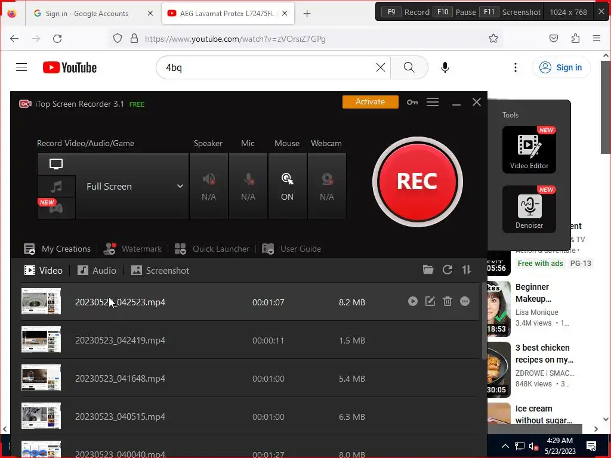Screen dimensions: 611x458
Task: Toggle the Speaker setting
Action: (x=209, y=186)
